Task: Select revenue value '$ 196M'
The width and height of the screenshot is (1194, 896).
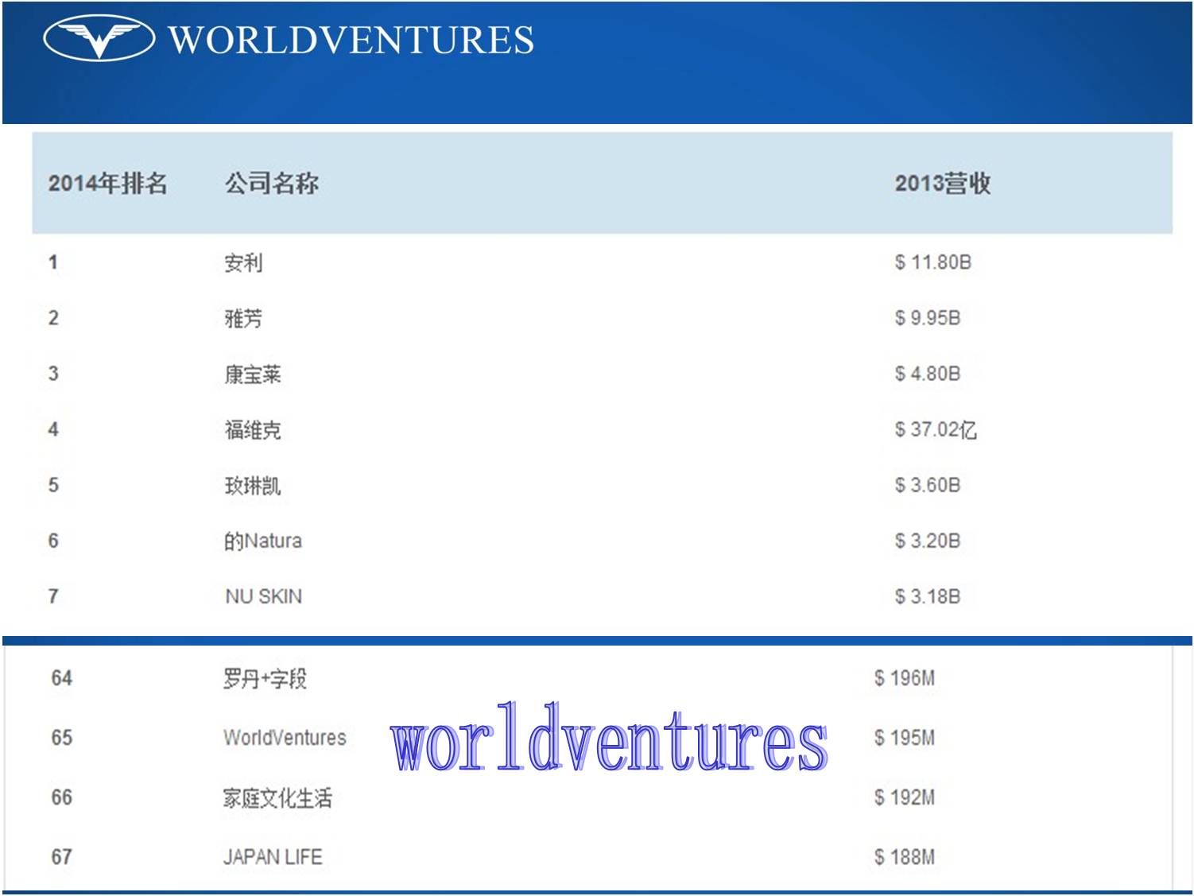Action: tap(905, 678)
